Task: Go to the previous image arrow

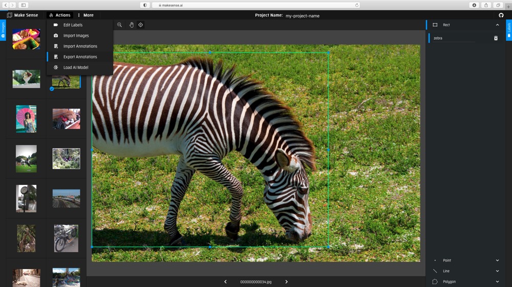Action: point(225,282)
